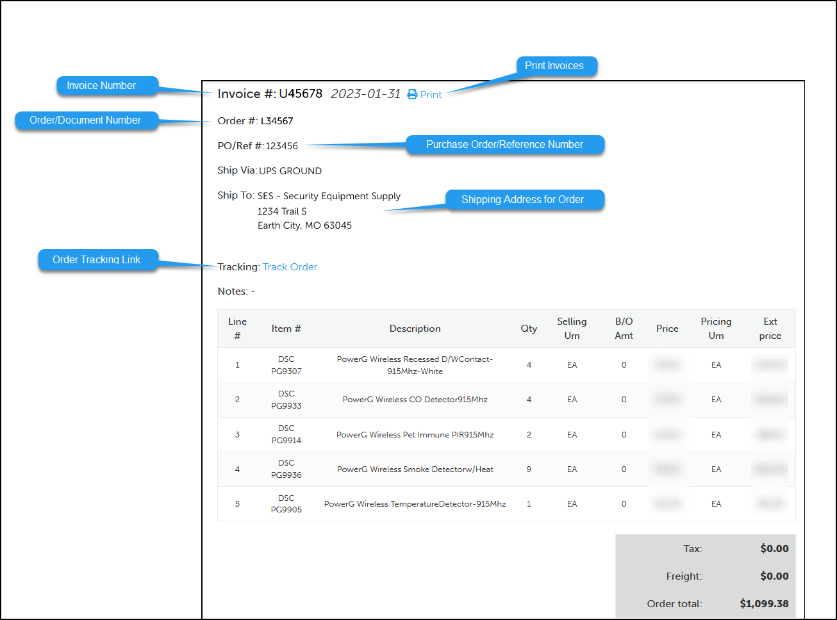Click the Line # column header
The height and width of the screenshot is (620, 837).
click(237, 329)
